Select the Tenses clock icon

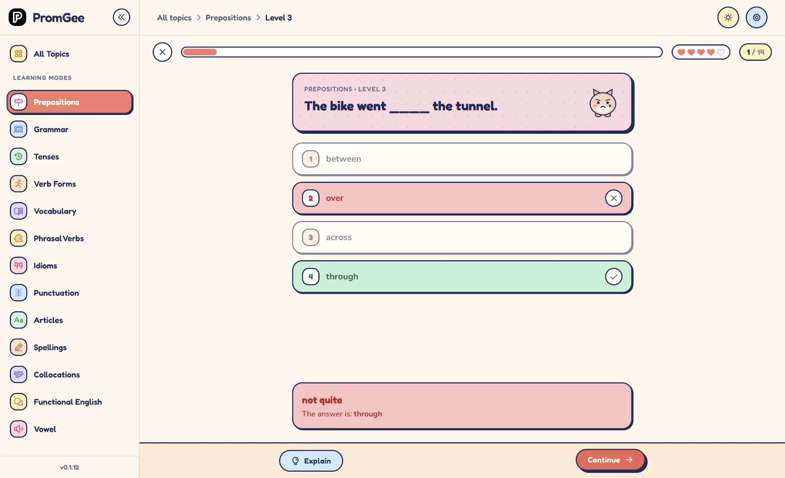click(18, 157)
